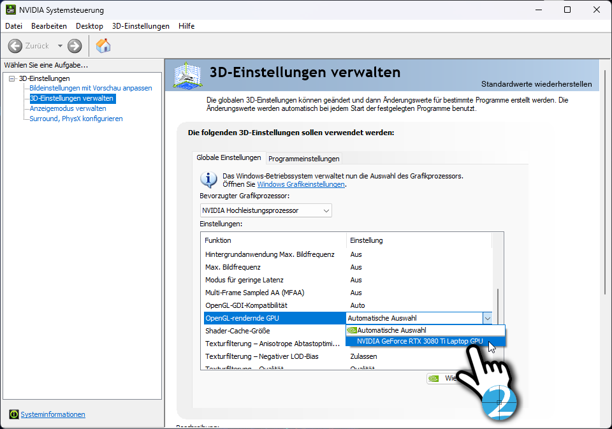Collapse the 3D-Einstellungen tree node
Viewport: 612px width, 429px height.
tap(11, 78)
